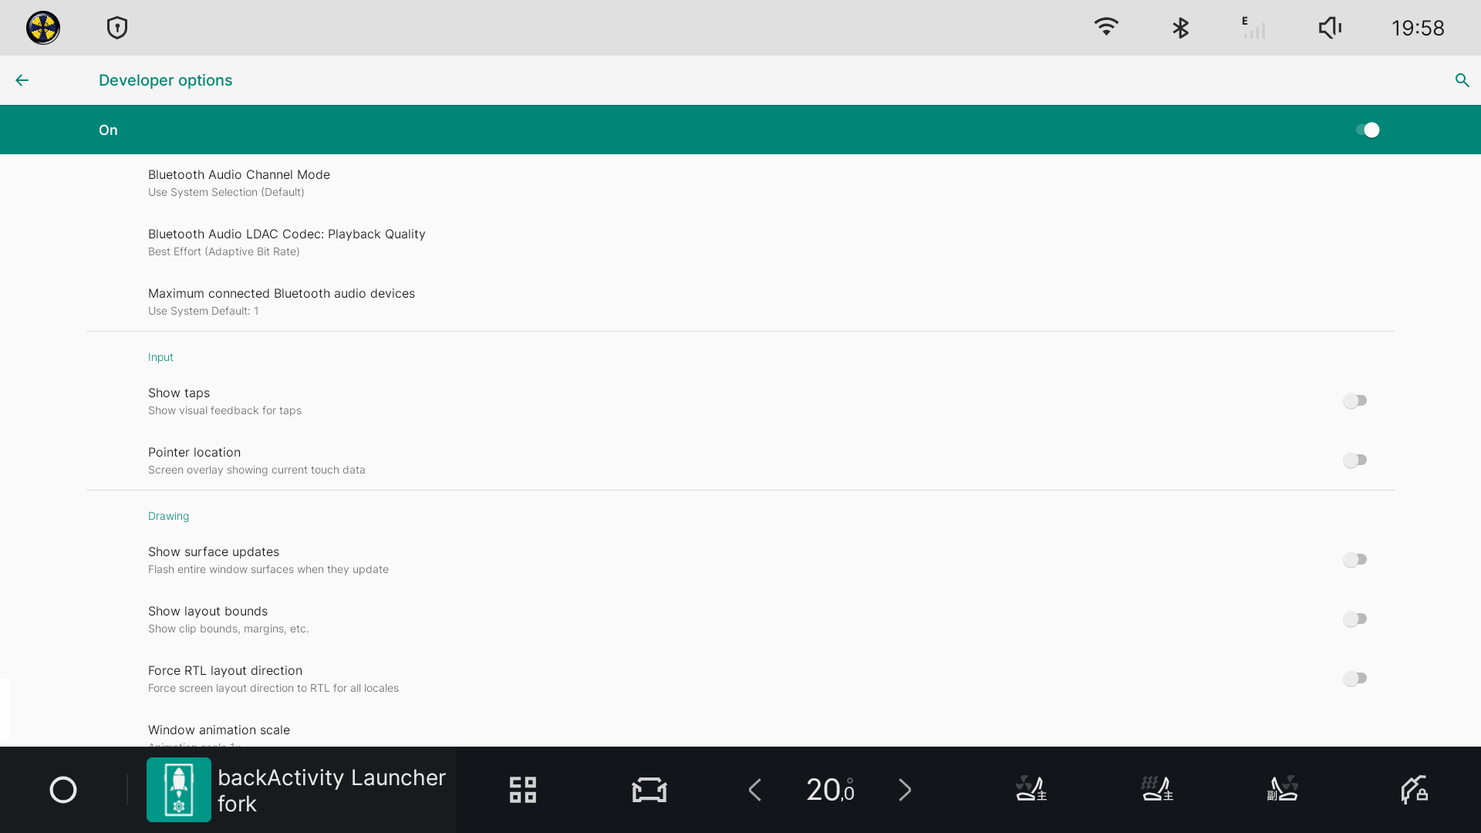Click the car seat icon
Screen dimensions: 1481x833
[649, 790]
